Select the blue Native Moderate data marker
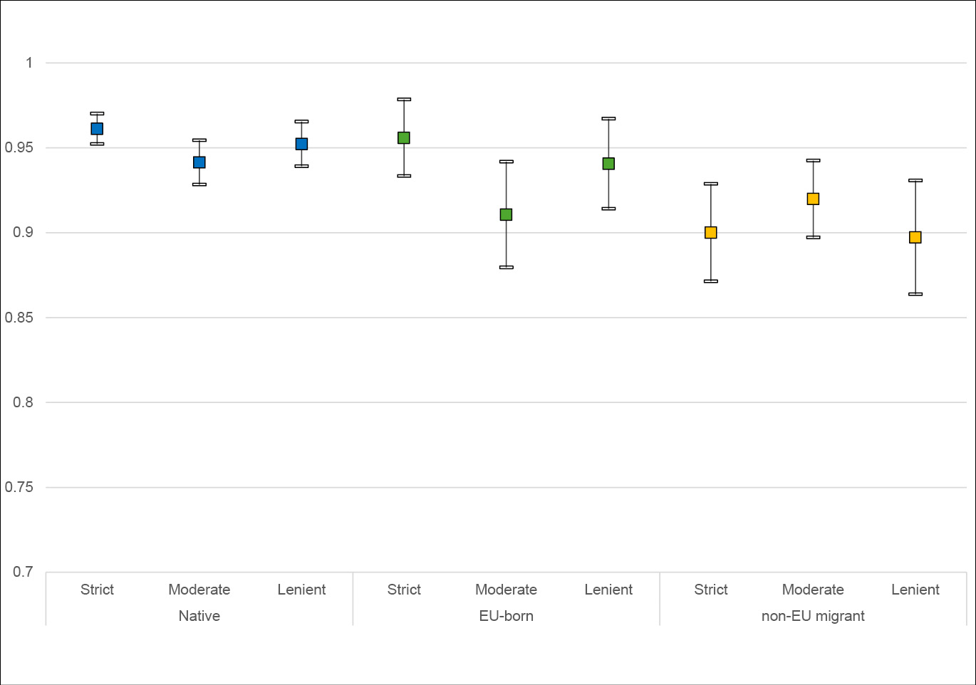Viewport: 976px width, 685px height. tap(199, 162)
